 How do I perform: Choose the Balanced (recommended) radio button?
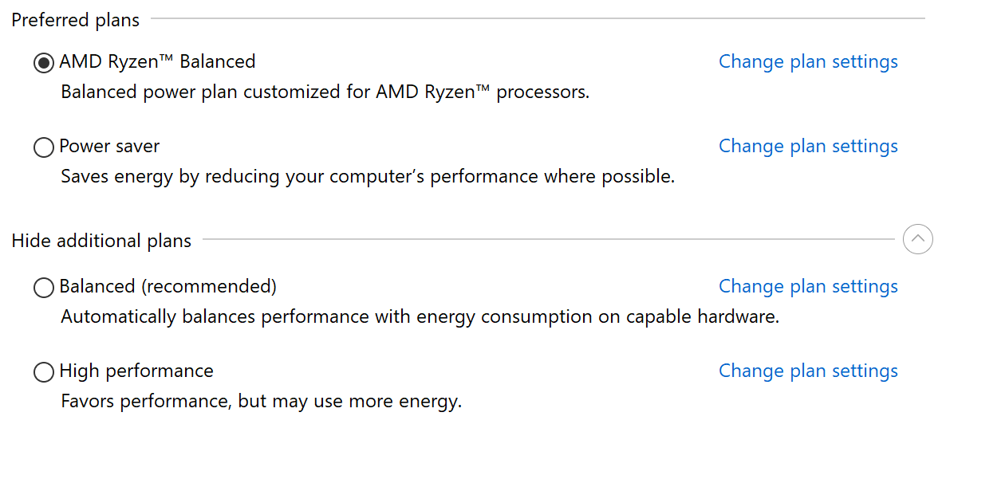[x=44, y=288]
